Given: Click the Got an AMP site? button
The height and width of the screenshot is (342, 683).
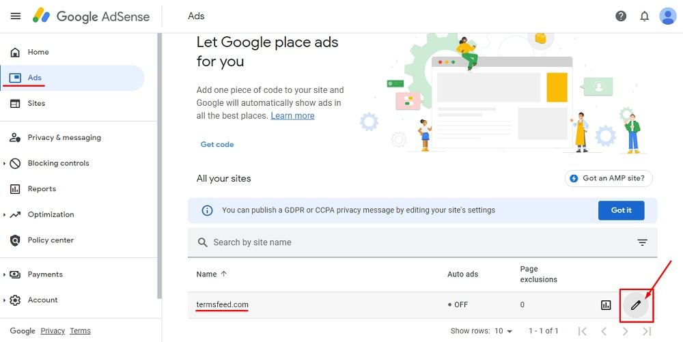Looking at the screenshot, I should (609, 178).
